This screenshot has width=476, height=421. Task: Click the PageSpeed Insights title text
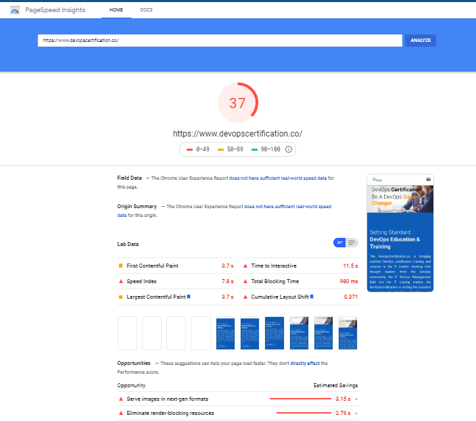[x=55, y=10]
